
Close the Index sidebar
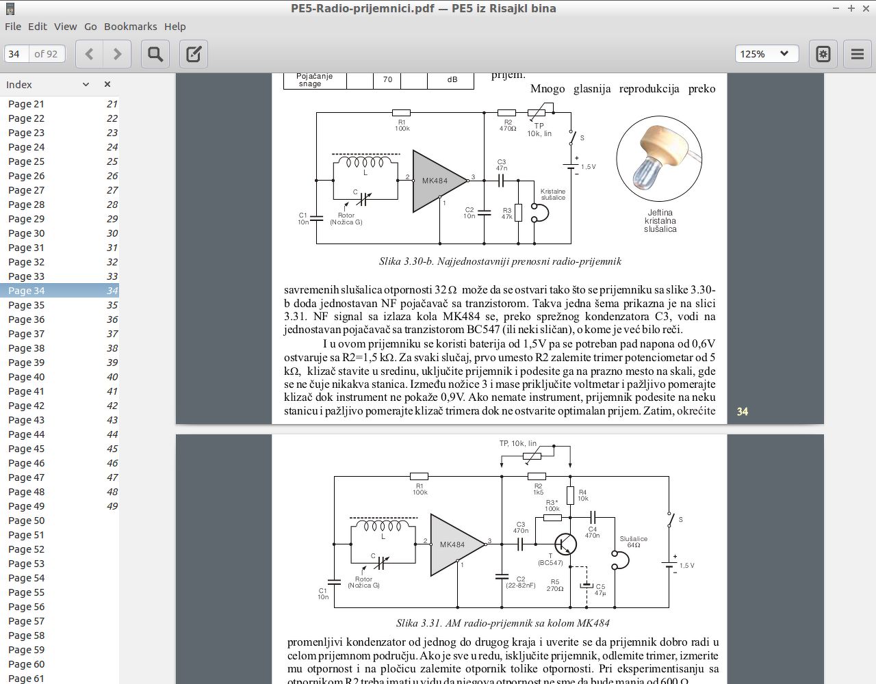107,84
